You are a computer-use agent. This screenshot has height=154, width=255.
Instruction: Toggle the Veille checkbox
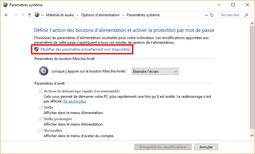click(x=40, y=107)
